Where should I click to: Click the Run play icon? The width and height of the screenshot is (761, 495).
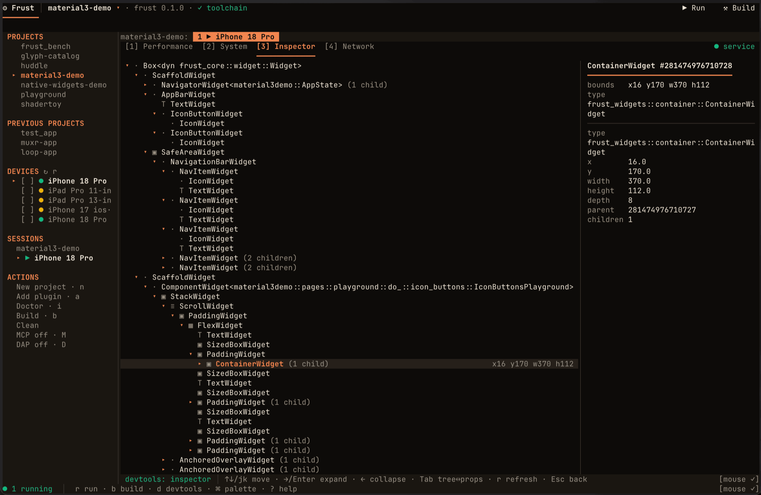point(684,8)
